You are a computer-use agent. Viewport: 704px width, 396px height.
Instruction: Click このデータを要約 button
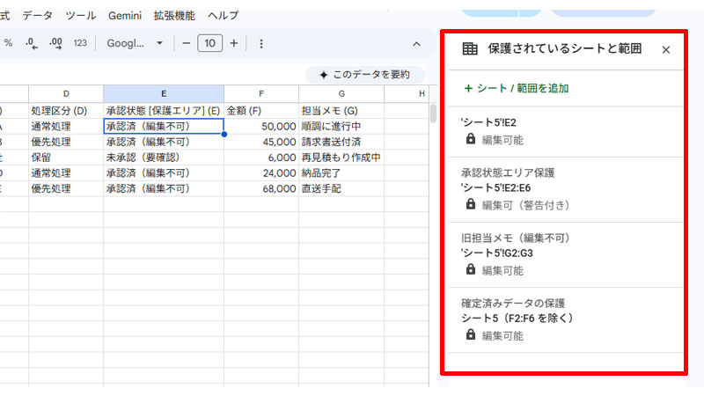[x=365, y=75]
